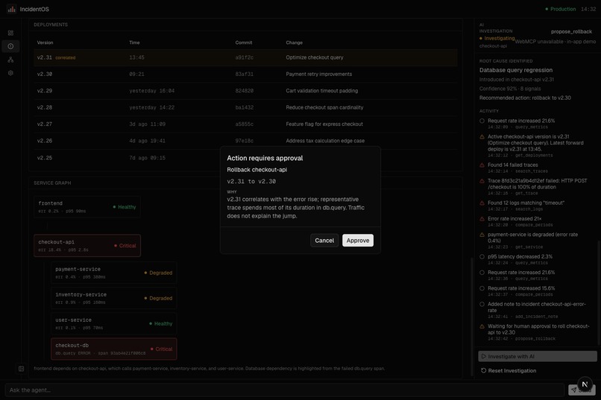Click the Optimize checkout query change

315,57
